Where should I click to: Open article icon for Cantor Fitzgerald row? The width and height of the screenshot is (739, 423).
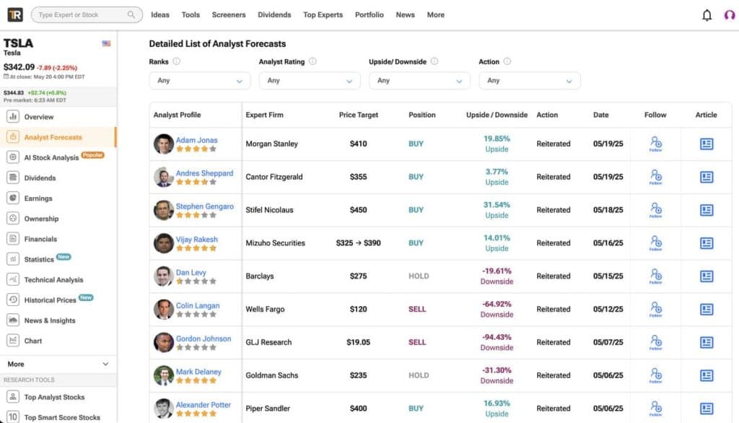[706, 177]
